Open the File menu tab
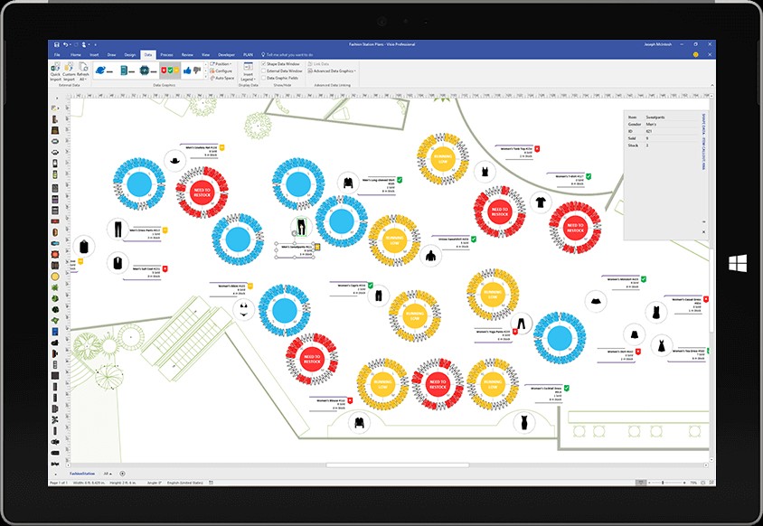 click(56, 54)
